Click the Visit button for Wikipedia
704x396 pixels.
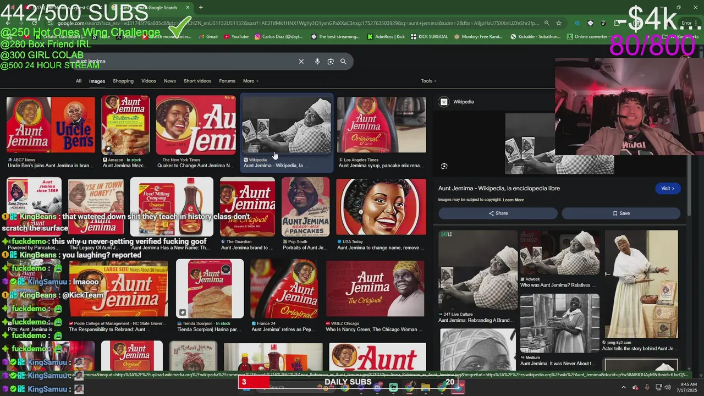(668, 188)
